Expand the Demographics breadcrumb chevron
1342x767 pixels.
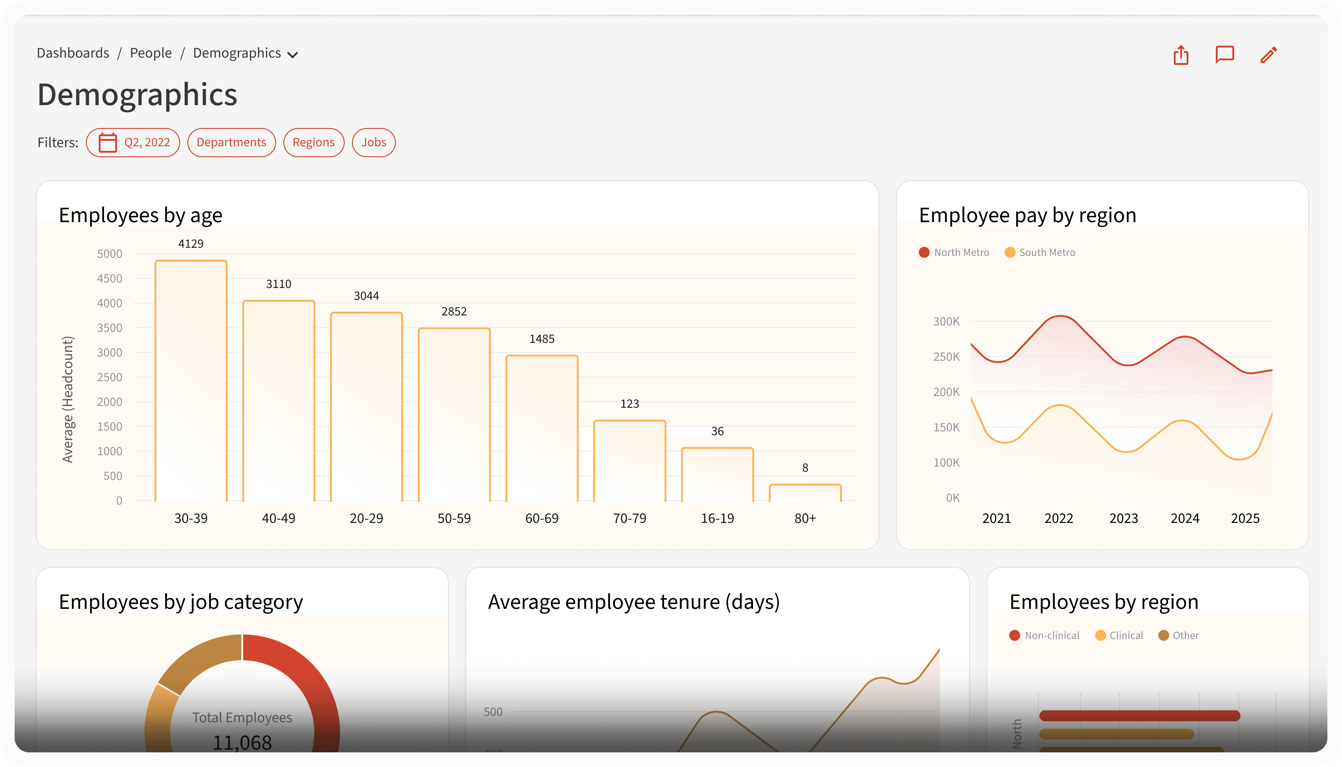tap(293, 55)
